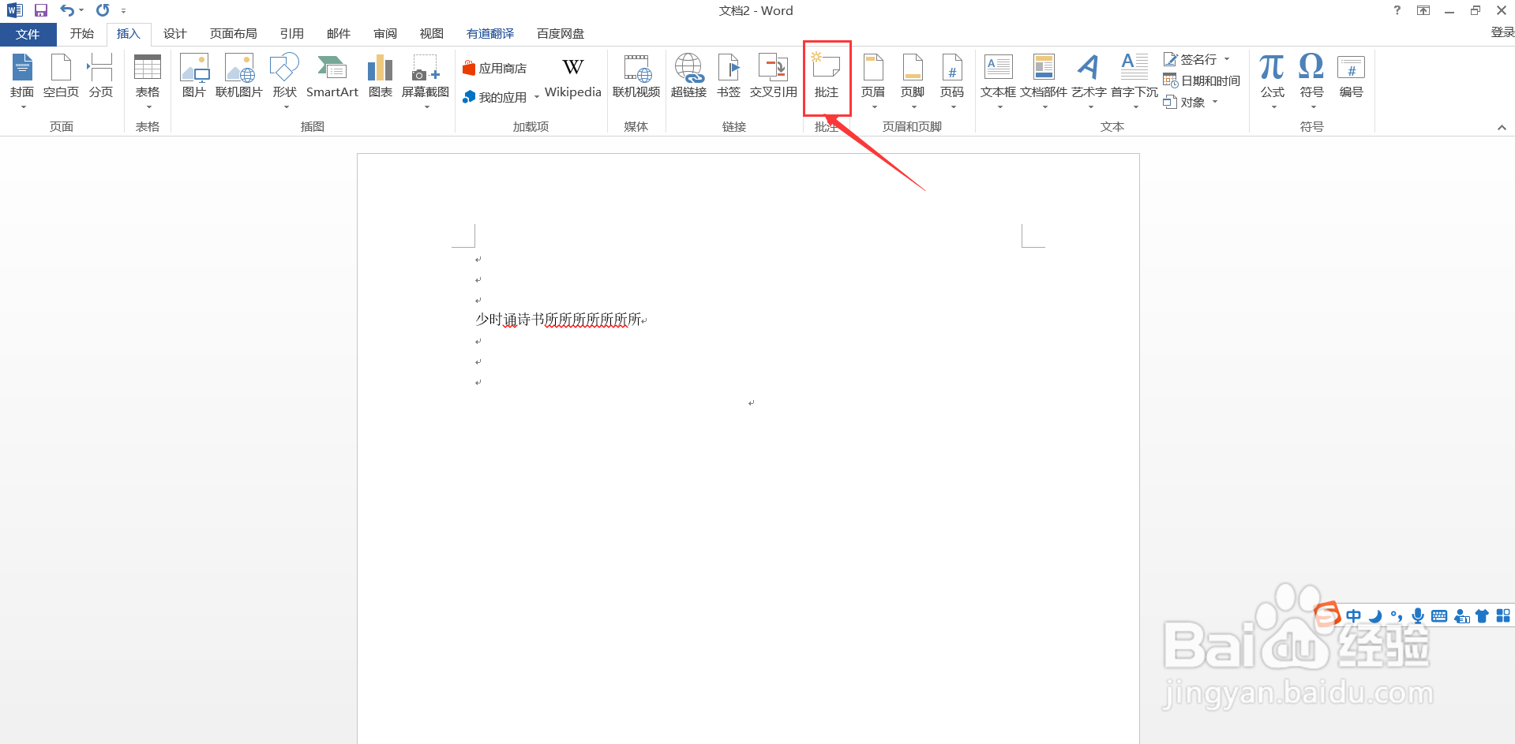Insert a bookmark (书签)

(729, 77)
